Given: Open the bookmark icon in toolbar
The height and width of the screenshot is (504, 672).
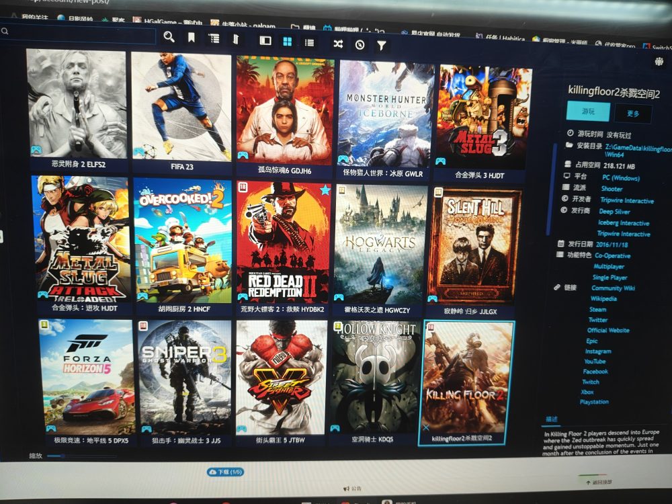Looking at the screenshot, I should 192,38.
